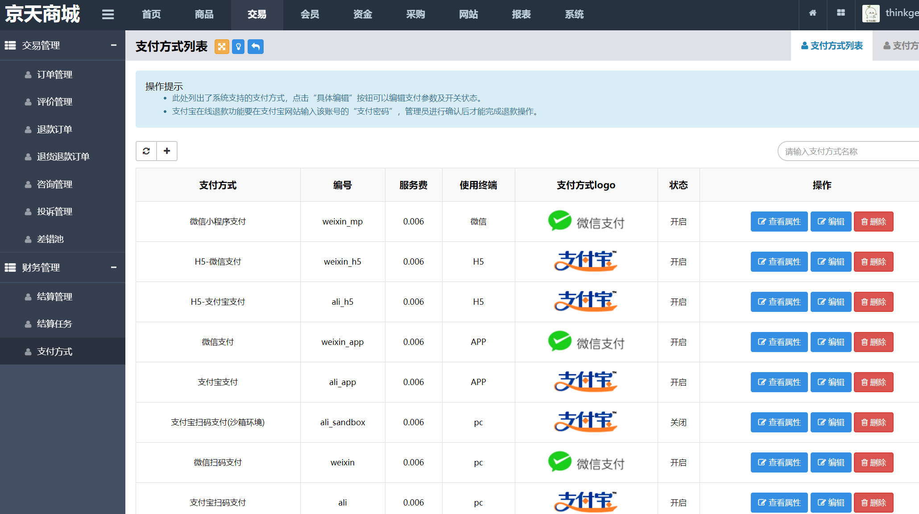Refresh the payment method list
The height and width of the screenshot is (514, 919).
[x=146, y=151]
